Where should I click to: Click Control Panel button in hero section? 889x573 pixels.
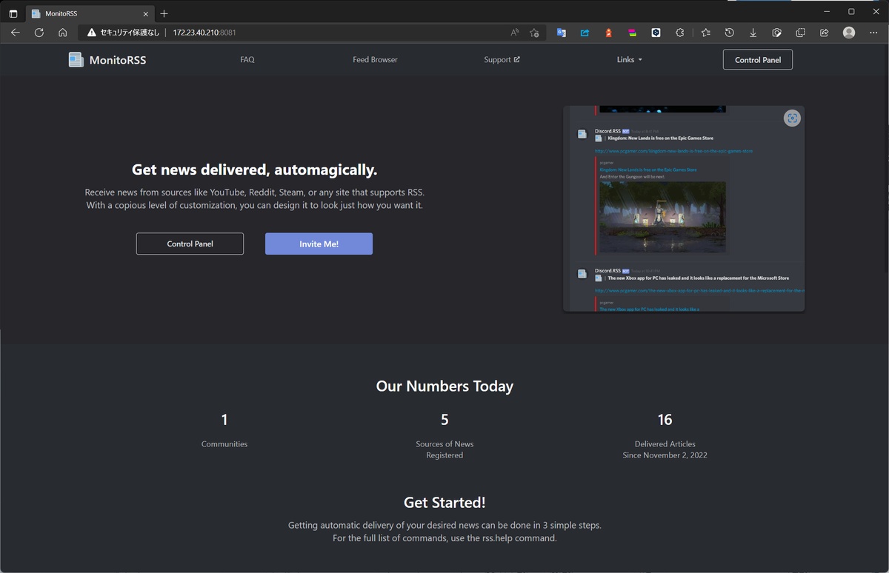tap(190, 244)
